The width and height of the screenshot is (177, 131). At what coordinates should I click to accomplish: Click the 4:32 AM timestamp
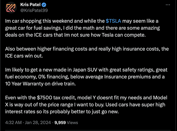tap(13, 122)
